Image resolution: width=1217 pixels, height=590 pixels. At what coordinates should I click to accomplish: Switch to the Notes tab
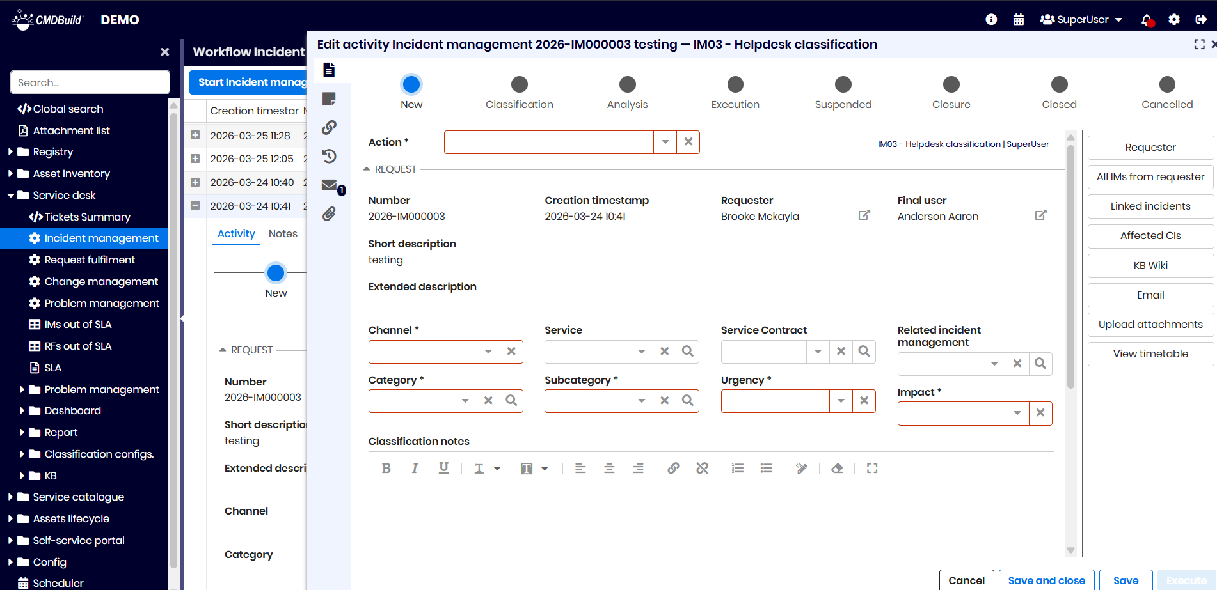coord(283,234)
